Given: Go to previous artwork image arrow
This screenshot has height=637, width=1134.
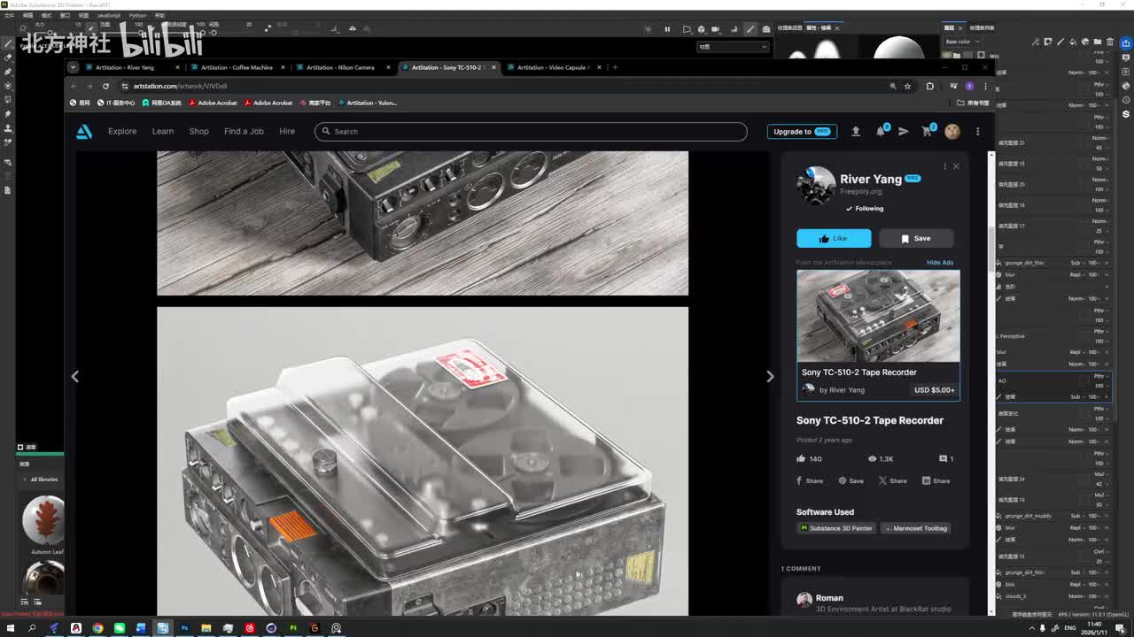Looking at the screenshot, I should [x=75, y=376].
